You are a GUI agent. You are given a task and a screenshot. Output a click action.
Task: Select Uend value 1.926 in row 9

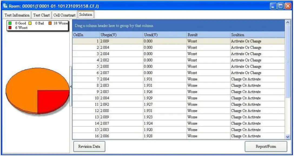point(148,92)
